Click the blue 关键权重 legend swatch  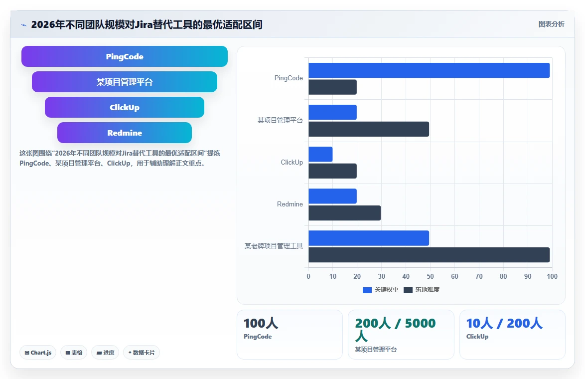[x=367, y=290]
